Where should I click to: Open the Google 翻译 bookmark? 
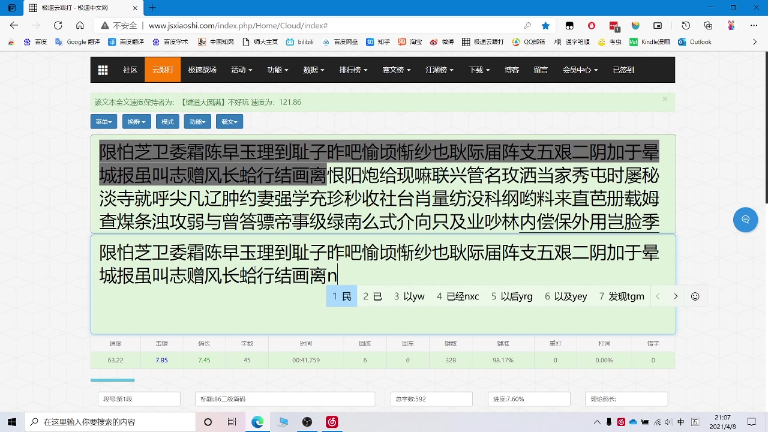(x=77, y=42)
